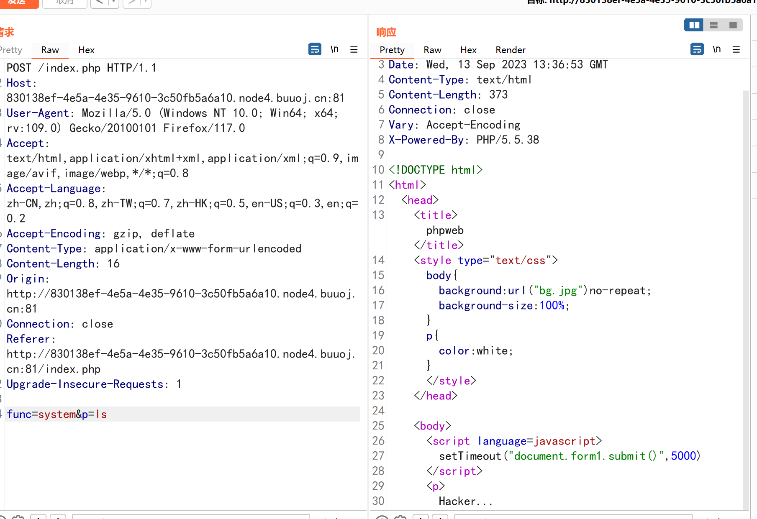Select side-by-side request/response layout
Image resolution: width=757 pixels, height=519 pixels.
[694, 25]
